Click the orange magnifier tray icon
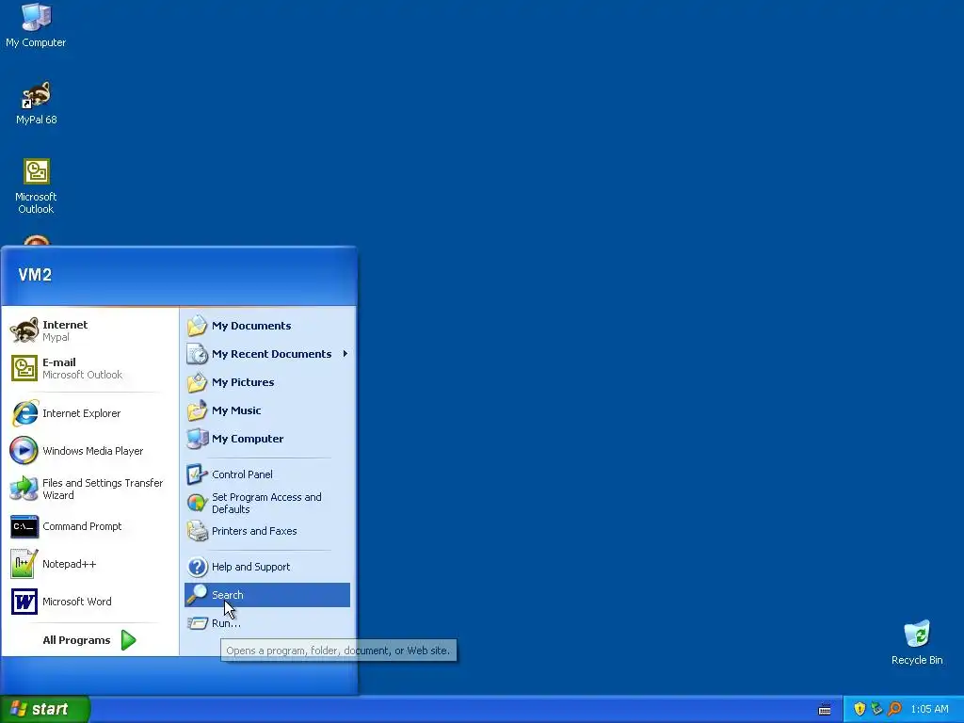The width and height of the screenshot is (964, 723). [894, 709]
